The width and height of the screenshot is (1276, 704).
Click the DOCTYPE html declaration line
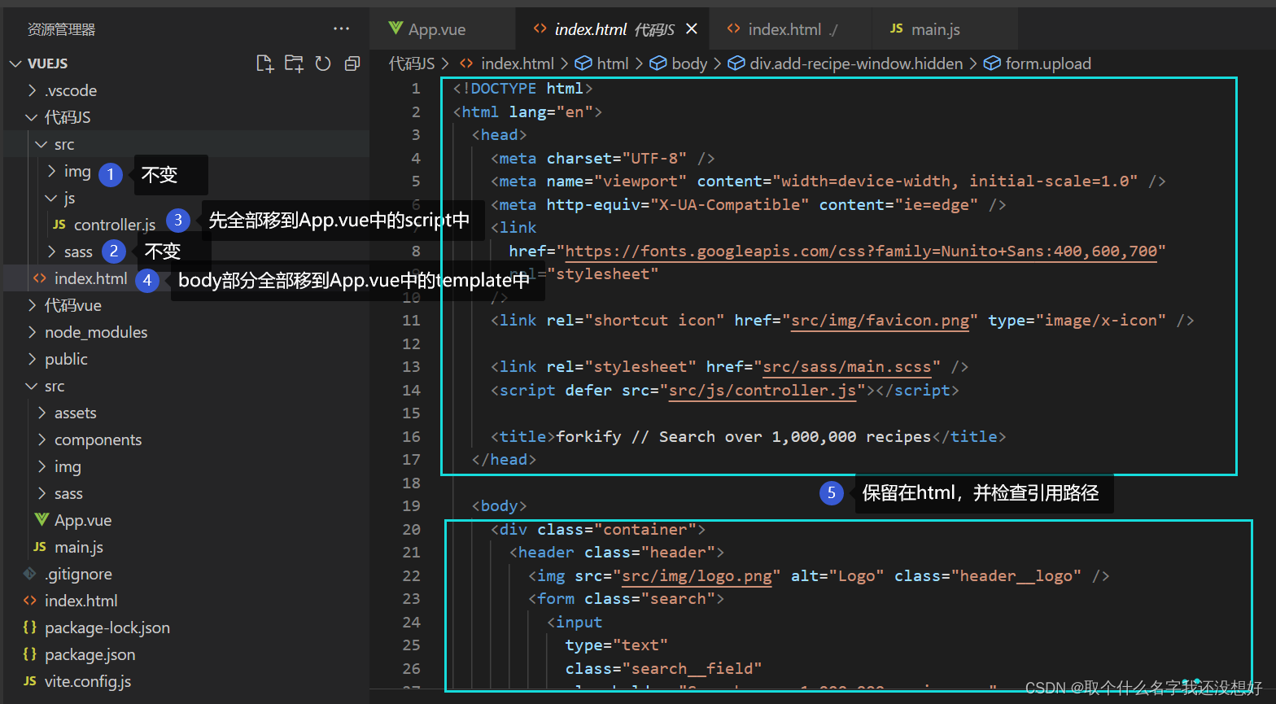(522, 89)
